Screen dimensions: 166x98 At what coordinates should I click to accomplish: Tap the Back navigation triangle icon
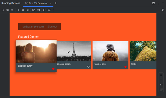pyautogui.click(x=18, y=10)
